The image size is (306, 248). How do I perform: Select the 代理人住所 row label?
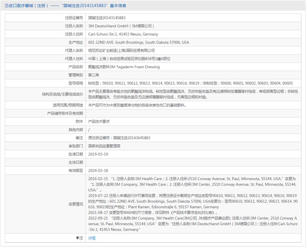pyautogui.click(x=74, y=59)
